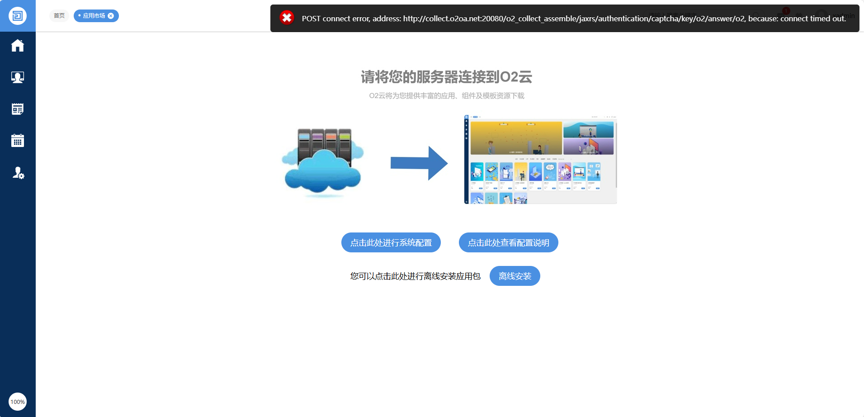Screen dimensions: 864x417
Task: Open the contacts person icon in sidebar
Action: [x=18, y=77]
